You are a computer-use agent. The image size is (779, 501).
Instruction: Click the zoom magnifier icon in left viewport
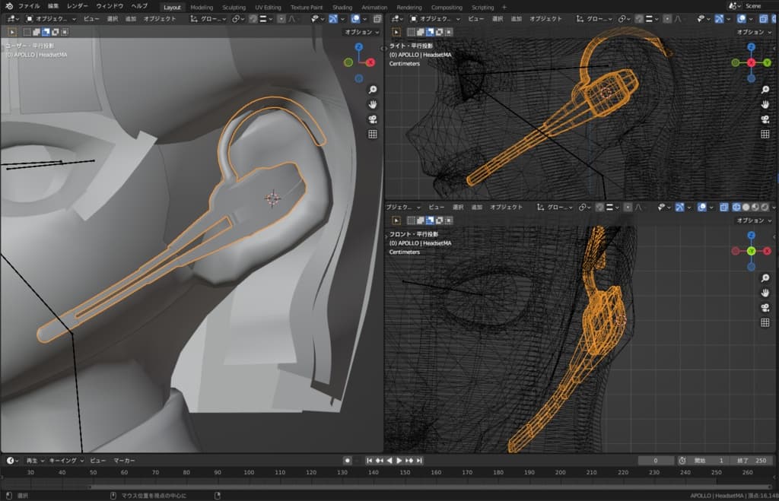(373, 90)
